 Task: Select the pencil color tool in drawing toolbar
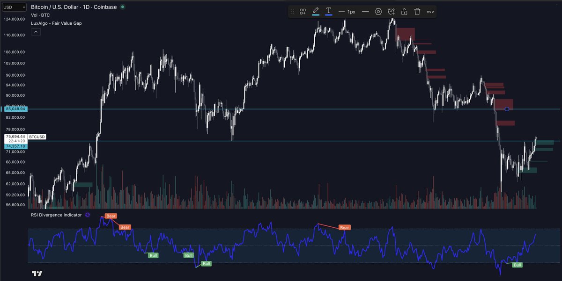pos(315,11)
